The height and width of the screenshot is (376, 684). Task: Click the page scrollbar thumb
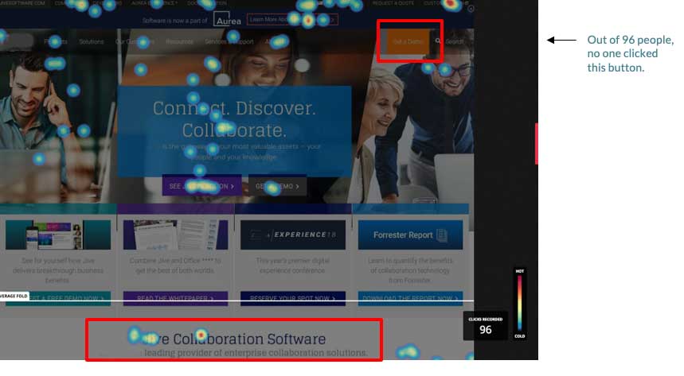pos(537,144)
